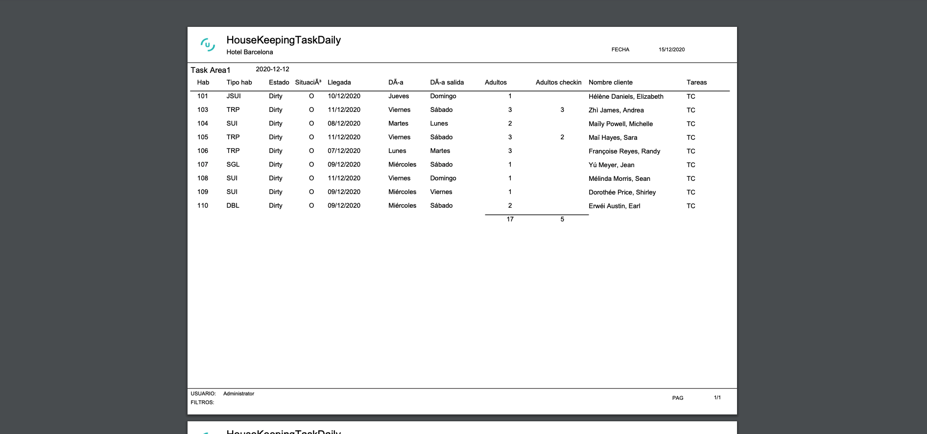
Task: Click the Tareas column header
Action: point(696,83)
